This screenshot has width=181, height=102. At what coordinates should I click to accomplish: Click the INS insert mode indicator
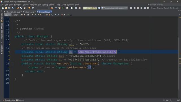[x=178, y=100]
